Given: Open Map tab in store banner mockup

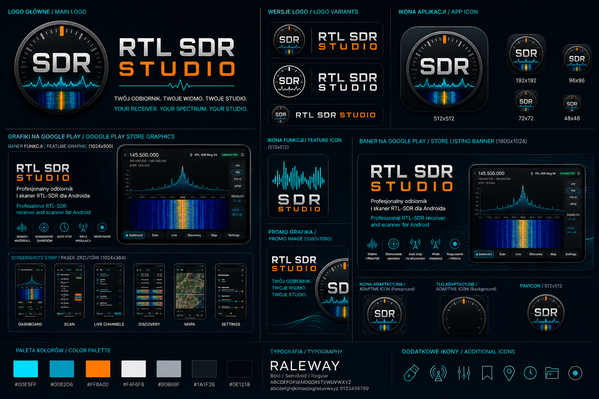Looking at the screenshot, I should [553, 254].
